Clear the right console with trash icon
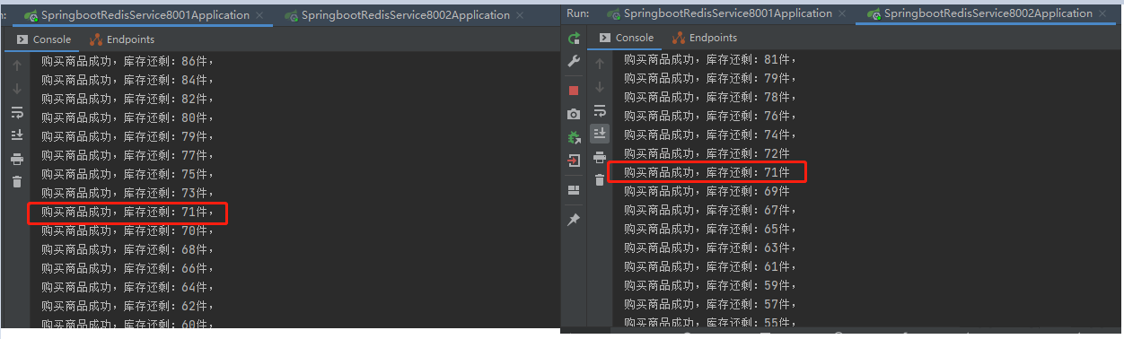1124x339 pixels. 600,179
